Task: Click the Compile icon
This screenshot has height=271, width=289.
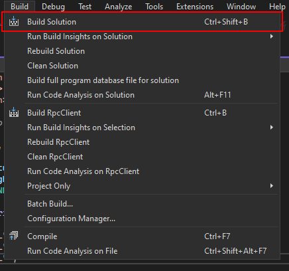Action: (14, 236)
